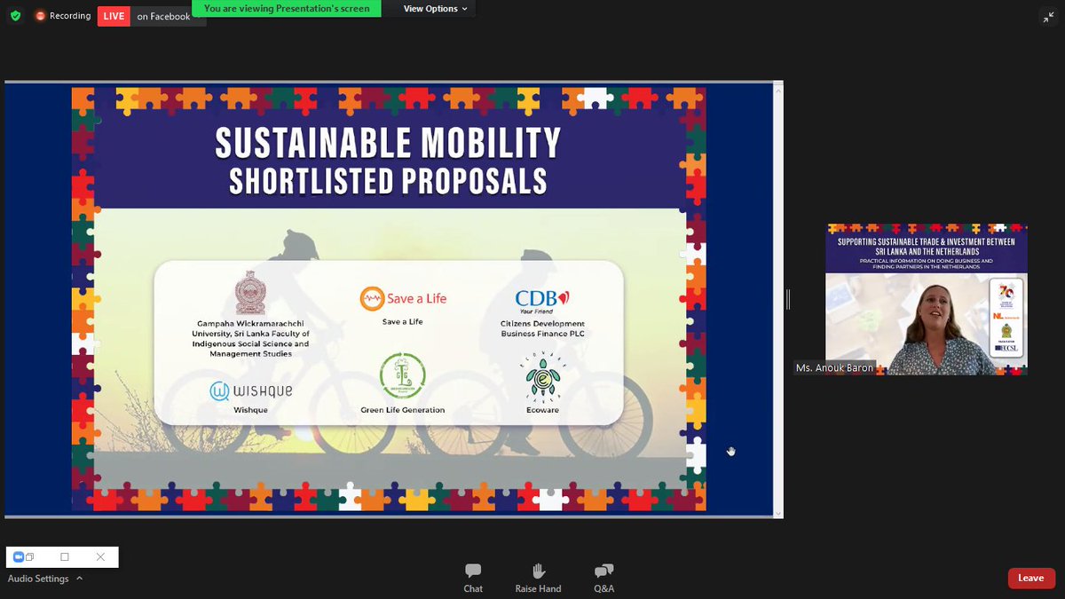Screen dimensions: 1065x599
Task: Click the Wishque logo
Action: (x=251, y=390)
